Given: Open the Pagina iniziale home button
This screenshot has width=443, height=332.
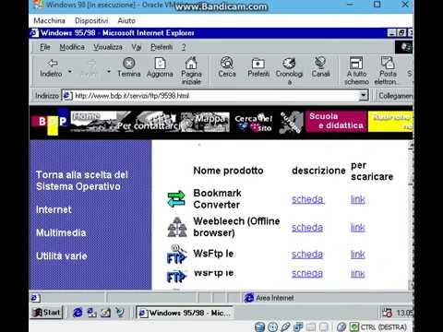Looking at the screenshot, I should tap(191, 71).
